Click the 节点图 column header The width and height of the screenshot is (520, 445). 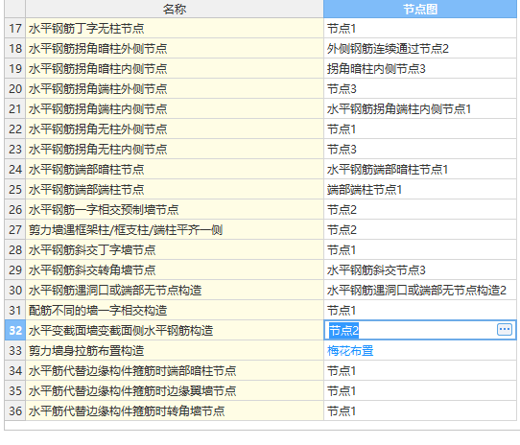click(420, 9)
